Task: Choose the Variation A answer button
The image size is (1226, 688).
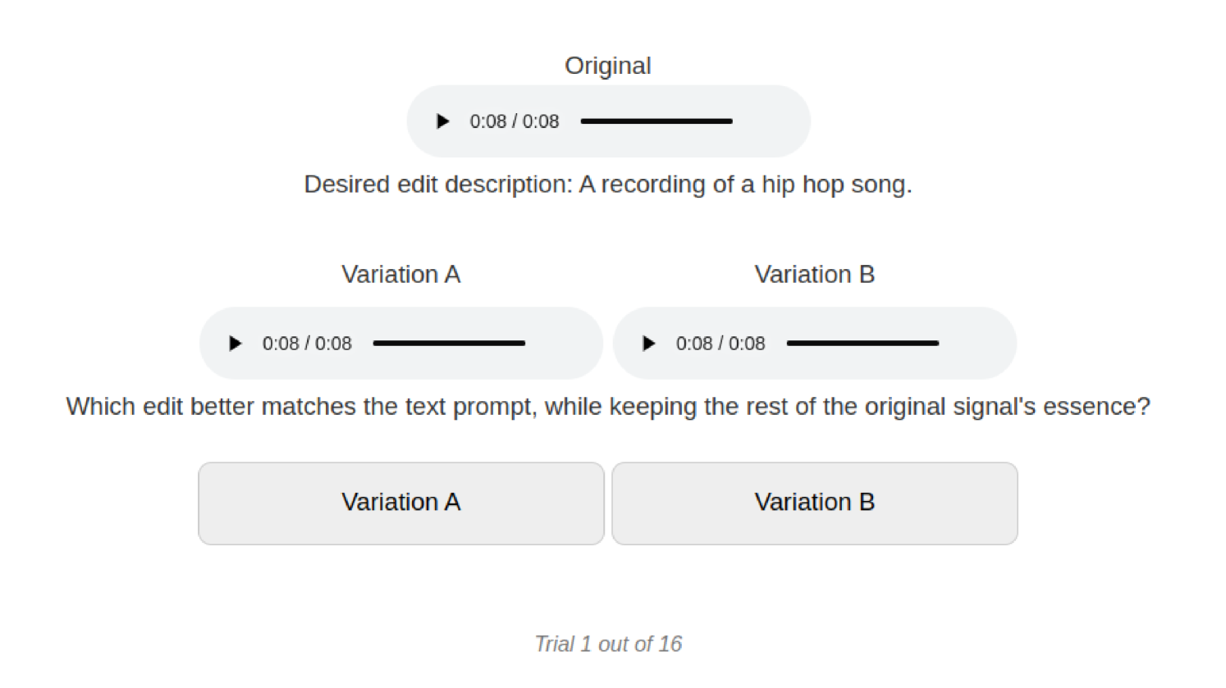Action: (x=401, y=503)
